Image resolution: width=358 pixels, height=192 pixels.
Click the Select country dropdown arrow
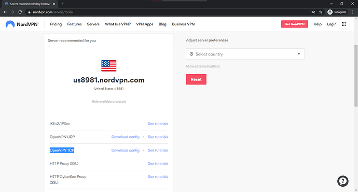(x=299, y=54)
